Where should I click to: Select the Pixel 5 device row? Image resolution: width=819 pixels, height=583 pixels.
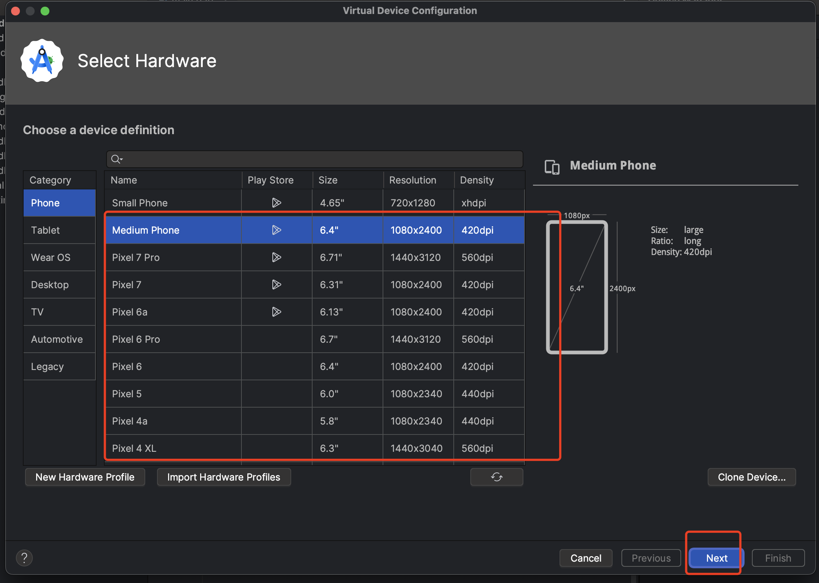point(173,394)
